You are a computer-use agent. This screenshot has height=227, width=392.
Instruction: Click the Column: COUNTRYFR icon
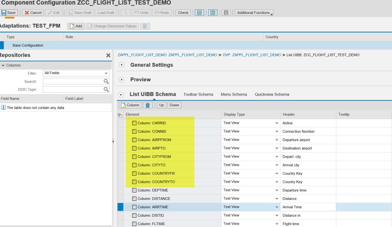pyautogui.click(x=134, y=173)
